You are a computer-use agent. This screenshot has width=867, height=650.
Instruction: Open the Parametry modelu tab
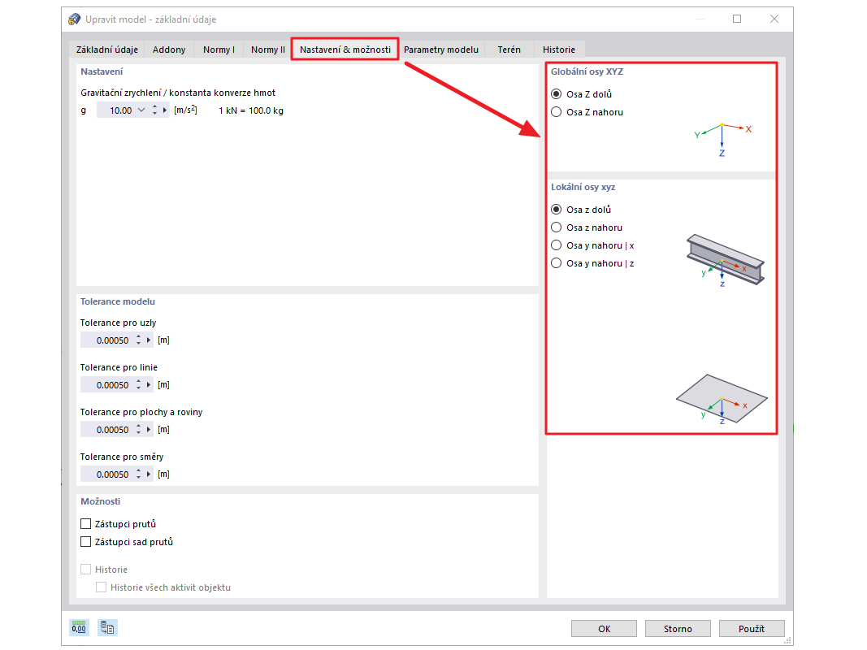(x=440, y=50)
